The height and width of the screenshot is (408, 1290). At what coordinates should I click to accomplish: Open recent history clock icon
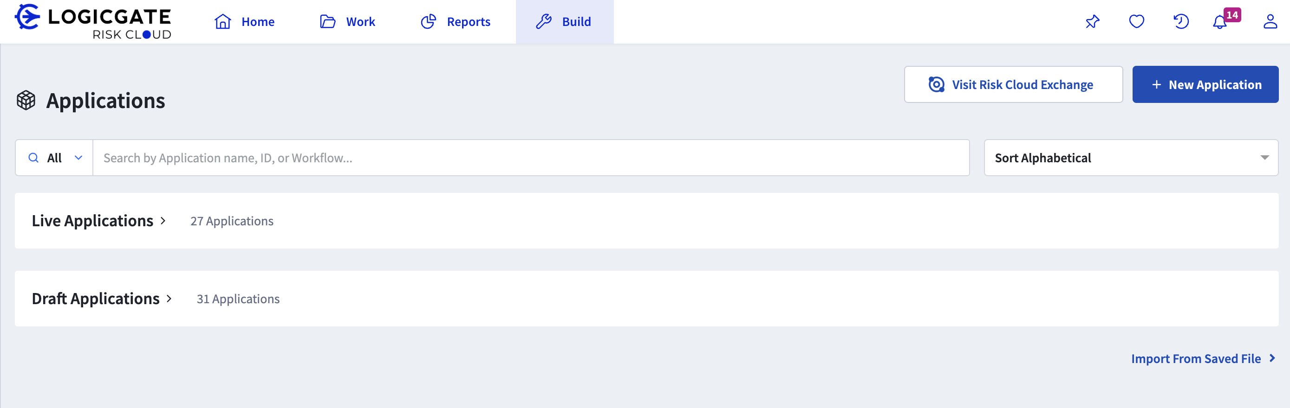pyautogui.click(x=1181, y=21)
